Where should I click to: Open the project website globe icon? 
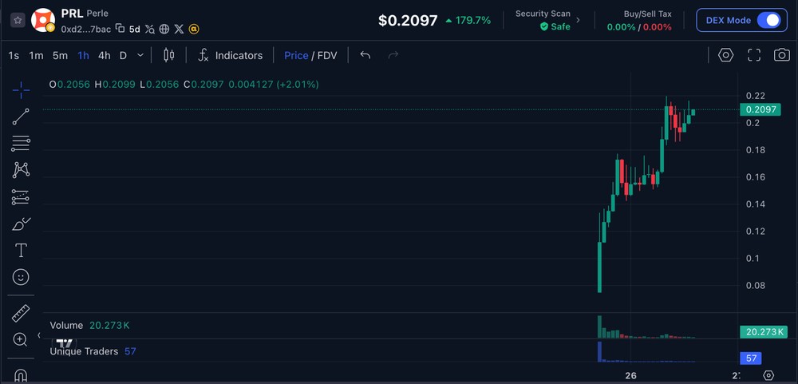point(164,29)
